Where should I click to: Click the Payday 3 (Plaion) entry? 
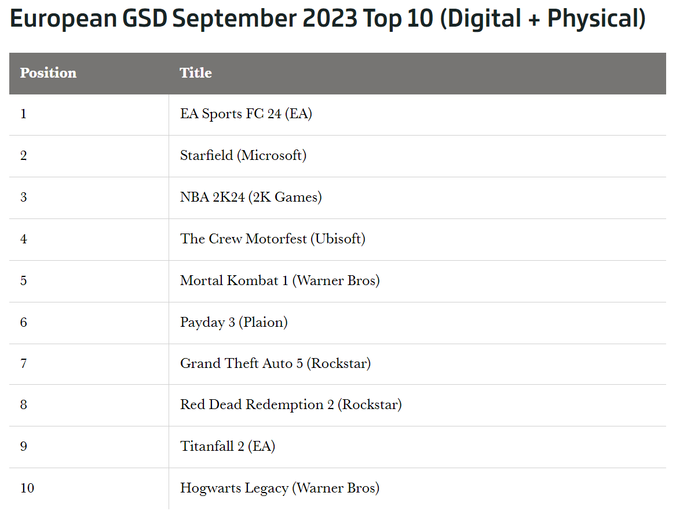pos(233,322)
